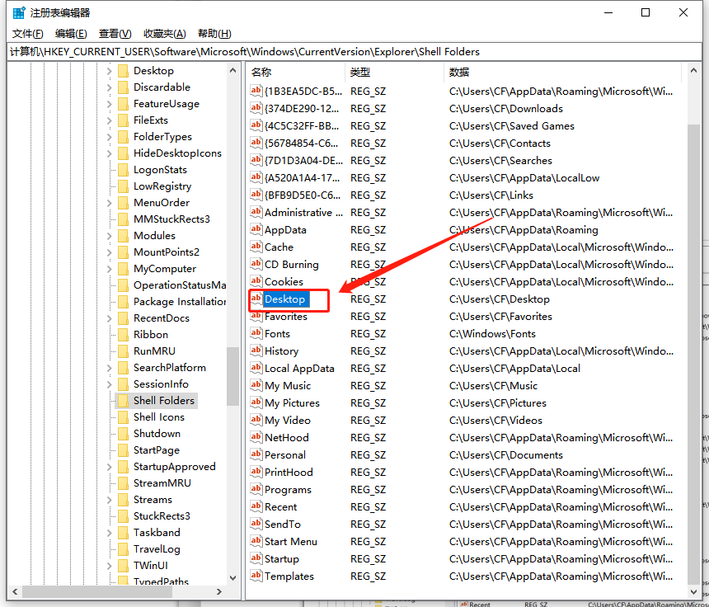Click the folder icon of MyComputer key

123,269
